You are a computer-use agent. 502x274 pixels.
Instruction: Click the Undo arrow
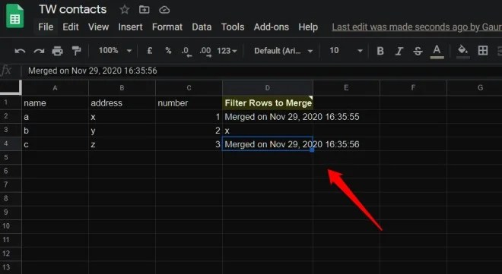tap(20, 51)
